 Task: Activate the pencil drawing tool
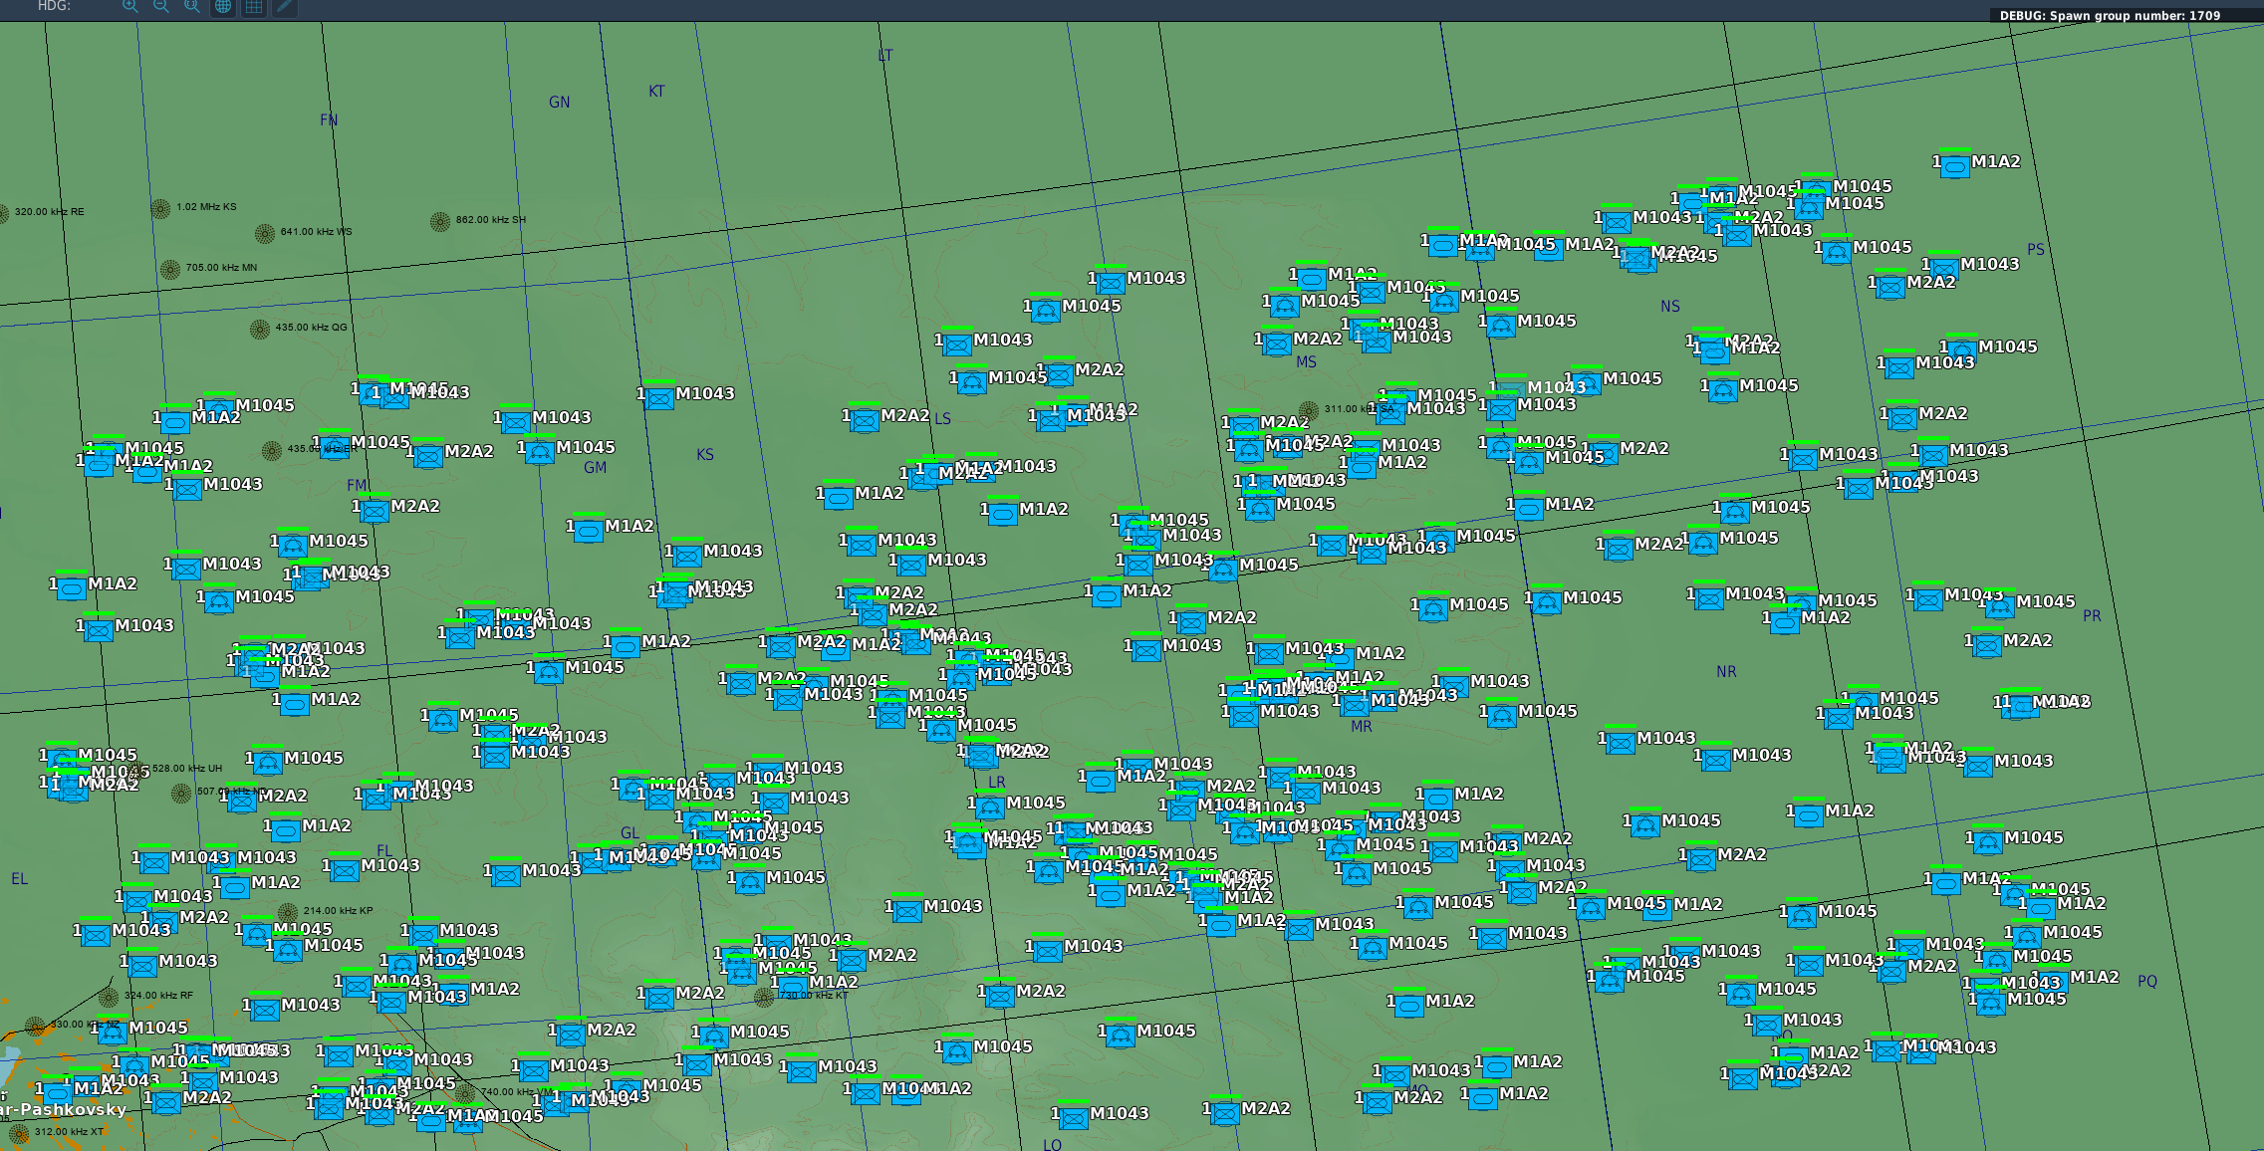tap(285, 6)
